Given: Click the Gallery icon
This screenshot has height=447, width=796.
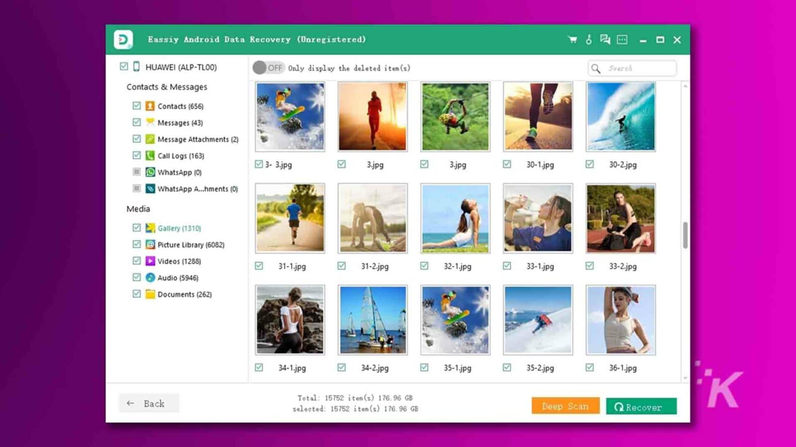Looking at the screenshot, I should 150,228.
